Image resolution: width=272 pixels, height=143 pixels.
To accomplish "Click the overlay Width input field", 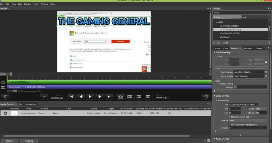I will coord(261,109).
